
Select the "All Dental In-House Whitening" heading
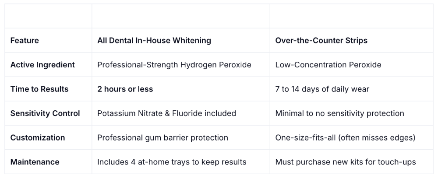click(154, 41)
